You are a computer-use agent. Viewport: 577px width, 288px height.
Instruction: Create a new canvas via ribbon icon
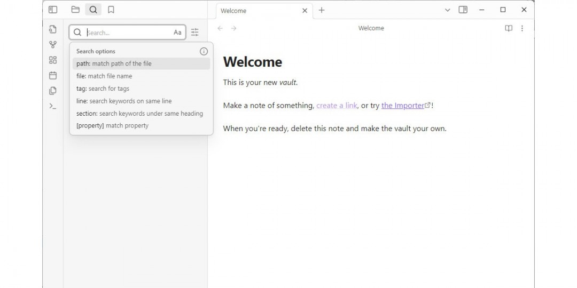click(x=53, y=60)
